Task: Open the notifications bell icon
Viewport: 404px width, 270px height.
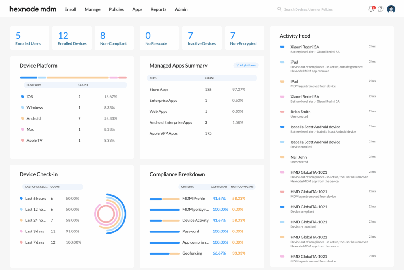Action: pyautogui.click(x=370, y=9)
